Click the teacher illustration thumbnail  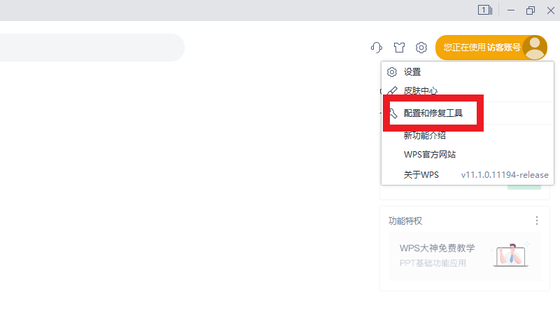[x=511, y=255]
